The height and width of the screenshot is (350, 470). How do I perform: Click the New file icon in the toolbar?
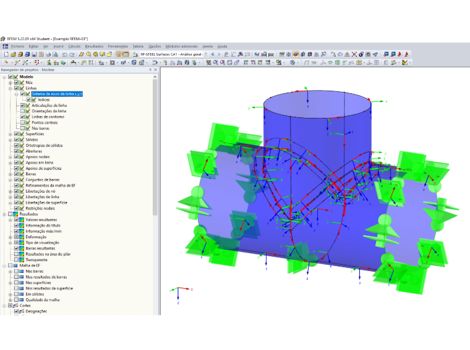point(6,54)
